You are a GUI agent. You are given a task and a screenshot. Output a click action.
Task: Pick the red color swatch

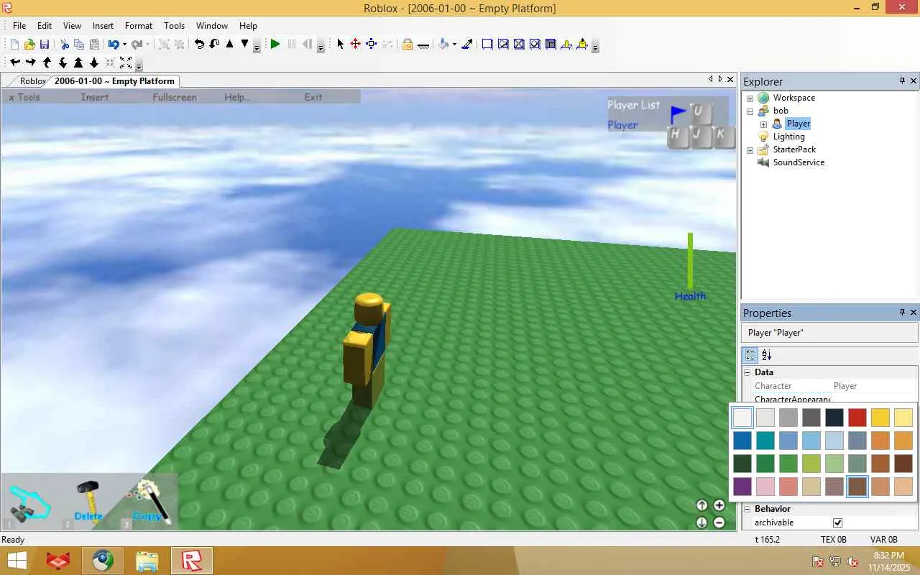tap(857, 418)
